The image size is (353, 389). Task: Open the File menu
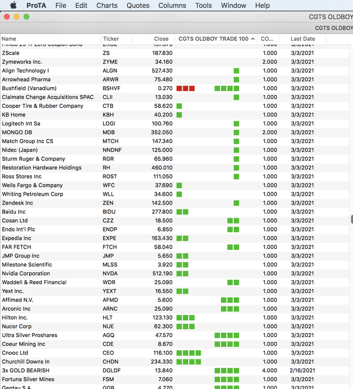click(x=61, y=5)
